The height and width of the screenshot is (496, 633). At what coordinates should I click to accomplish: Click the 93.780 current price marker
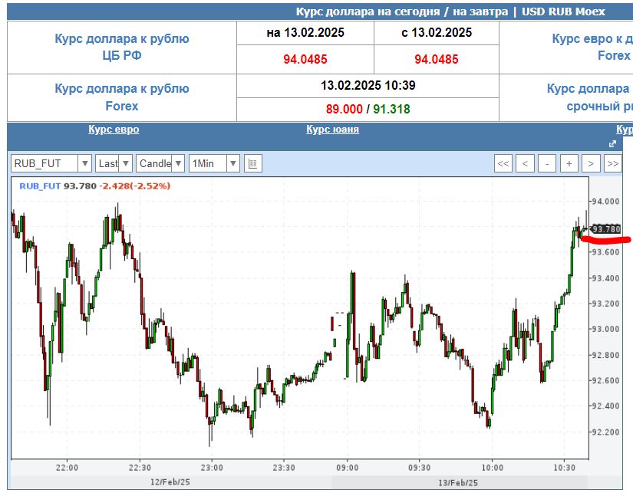pyautogui.click(x=605, y=228)
